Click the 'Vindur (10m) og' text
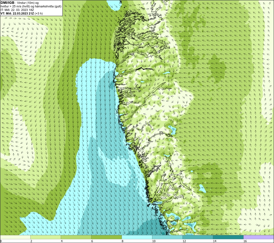The image size is (274, 243). [28, 3]
